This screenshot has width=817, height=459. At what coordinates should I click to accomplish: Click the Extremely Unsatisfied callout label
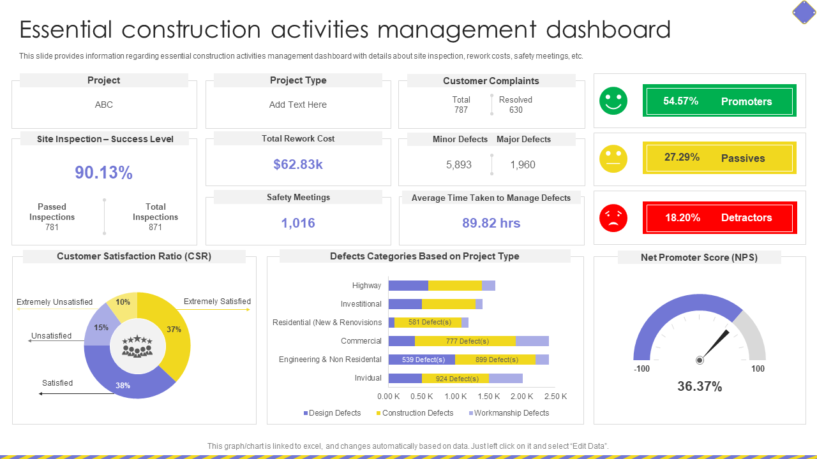coord(54,302)
